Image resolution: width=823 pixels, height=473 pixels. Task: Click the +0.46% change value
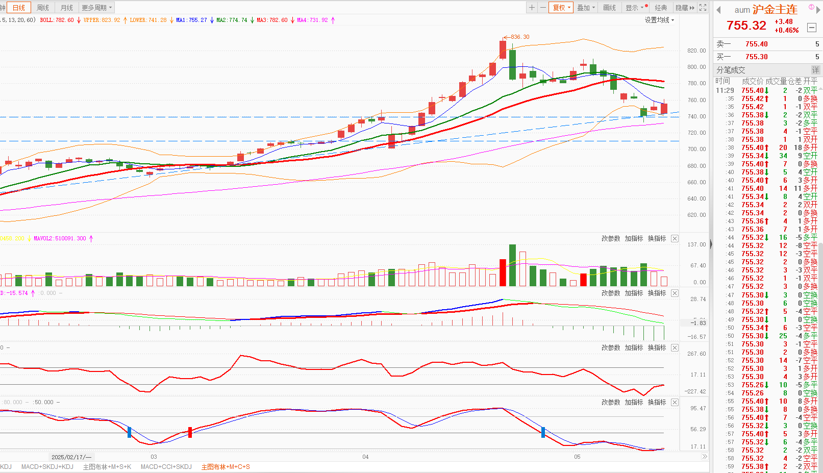786,30
